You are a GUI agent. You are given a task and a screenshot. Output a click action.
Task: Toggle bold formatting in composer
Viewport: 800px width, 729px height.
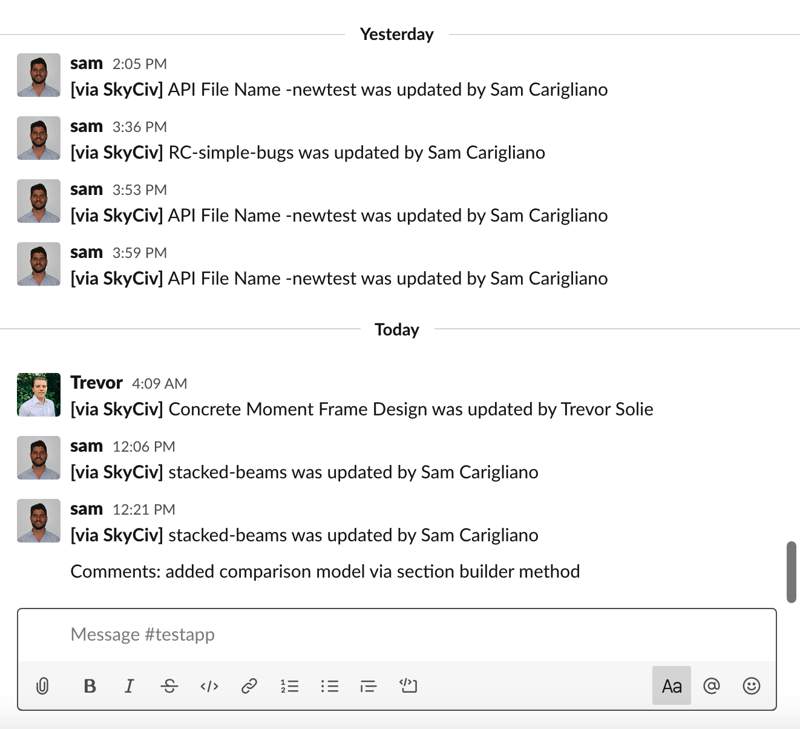[x=90, y=686]
